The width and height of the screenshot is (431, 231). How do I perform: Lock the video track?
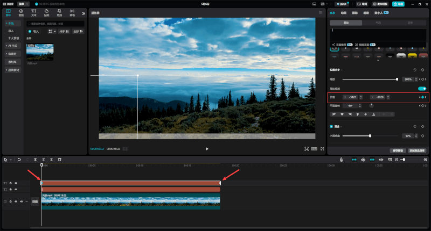pyautogui.click(x=10, y=201)
